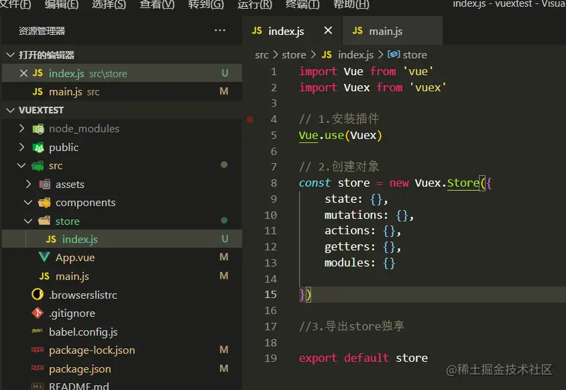The image size is (566, 390).
Task: Click the JS icon on the main.js tab
Action: pyautogui.click(x=357, y=31)
